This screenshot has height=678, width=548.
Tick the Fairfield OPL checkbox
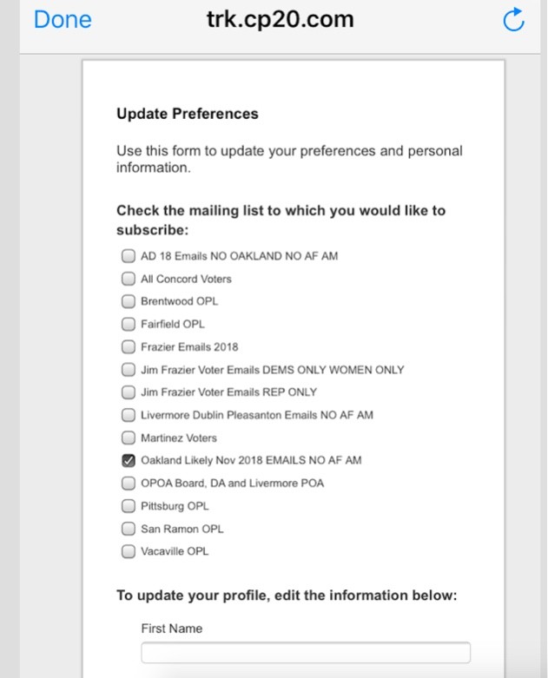(x=128, y=324)
